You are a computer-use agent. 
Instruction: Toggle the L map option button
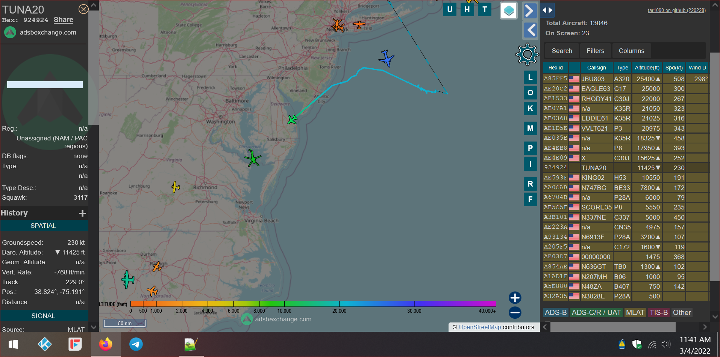(530, 77)
